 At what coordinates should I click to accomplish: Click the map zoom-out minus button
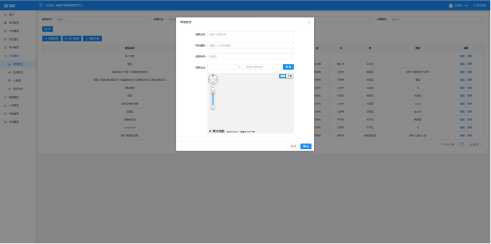pos(213,108)
